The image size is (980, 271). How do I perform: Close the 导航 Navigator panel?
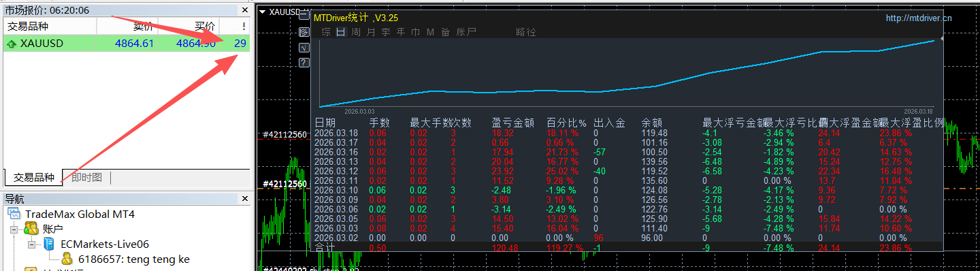pyautogui.click(x=244, y=199)
